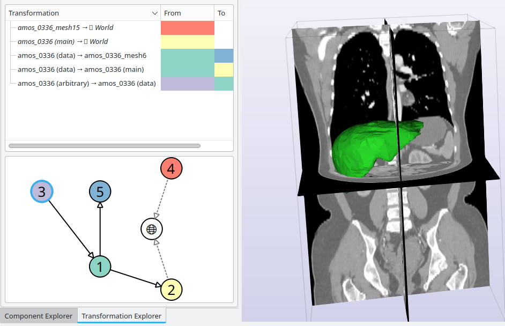This screenshot has width=505, height=326.
Task: Click graph node 3 with blue outline
Action: [41, 191]
